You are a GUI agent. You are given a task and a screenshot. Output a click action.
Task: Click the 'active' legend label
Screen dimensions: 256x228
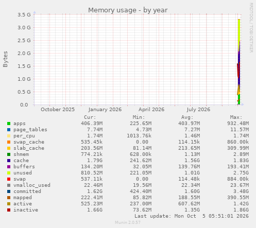(x=23, y=204)
